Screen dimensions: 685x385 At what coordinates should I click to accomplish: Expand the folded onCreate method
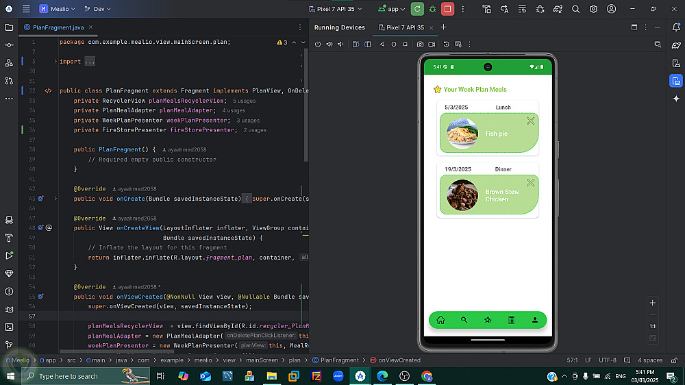click(55, 199)
